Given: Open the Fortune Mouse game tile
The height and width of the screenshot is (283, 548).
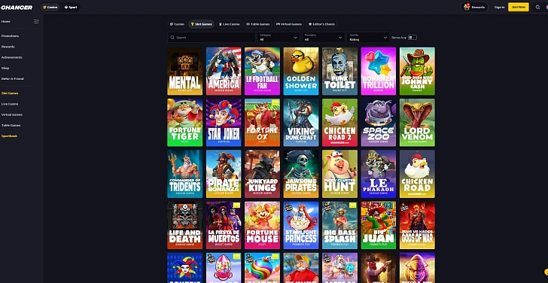Looking at the screenshot, I should point(262,225).
